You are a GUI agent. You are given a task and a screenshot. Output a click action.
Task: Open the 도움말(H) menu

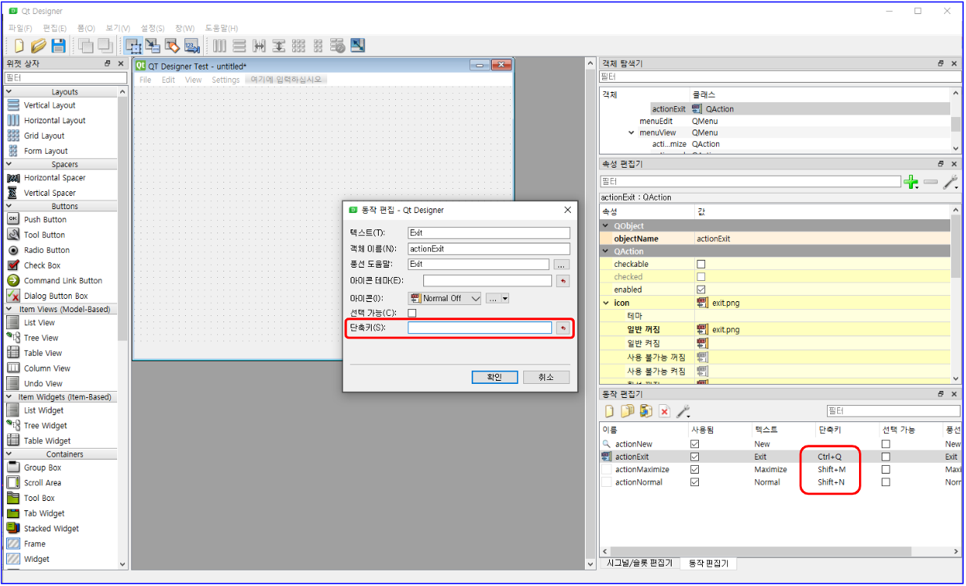[x=222, y=28]
